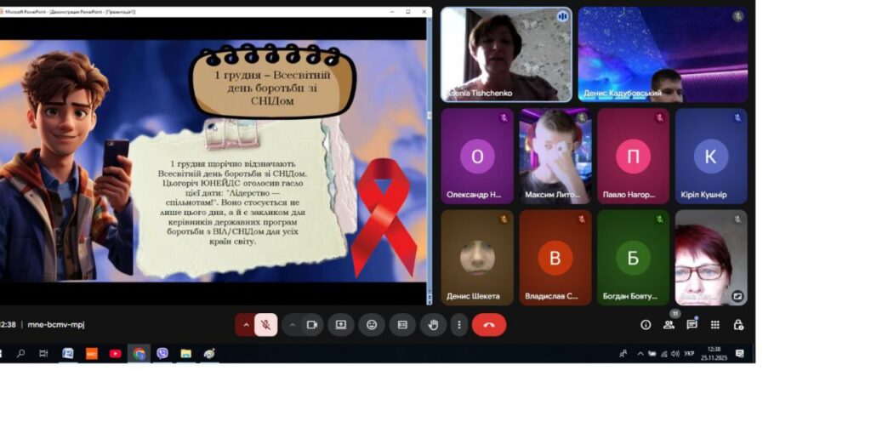871x433 pixels.
Task: Click the Максим Литов video tile
Action: [x=555, y=156]
